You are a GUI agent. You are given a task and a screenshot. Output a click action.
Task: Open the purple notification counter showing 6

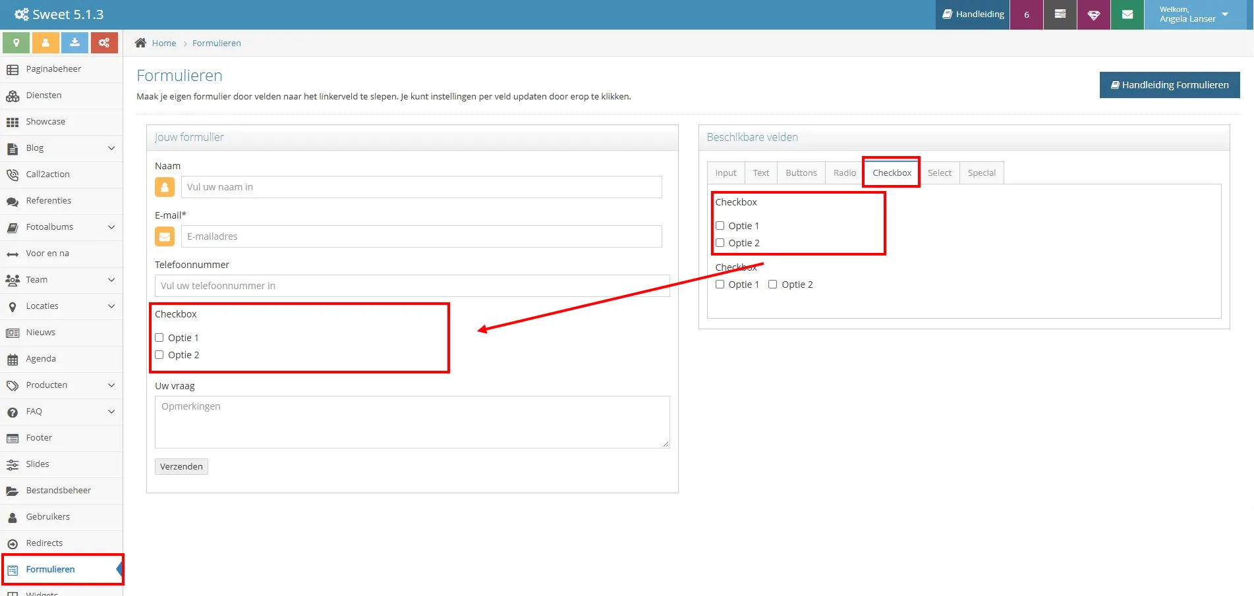1027,14
